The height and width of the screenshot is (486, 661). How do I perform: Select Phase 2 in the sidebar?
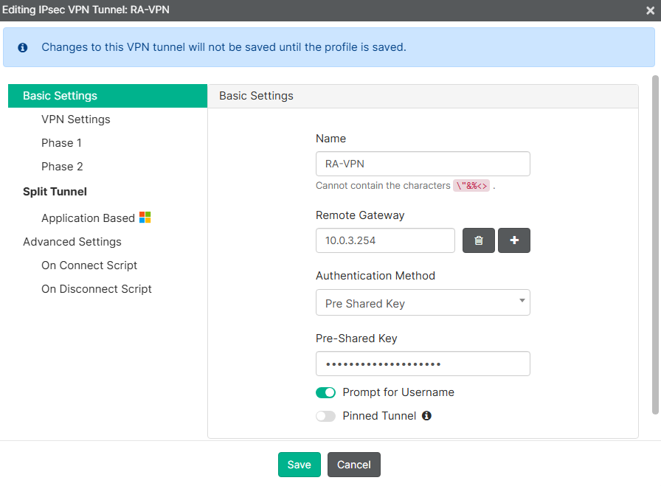[61, 166]
